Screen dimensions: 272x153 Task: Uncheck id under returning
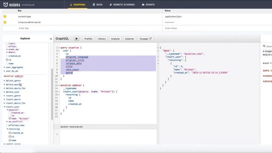click(x=10, y=136)
